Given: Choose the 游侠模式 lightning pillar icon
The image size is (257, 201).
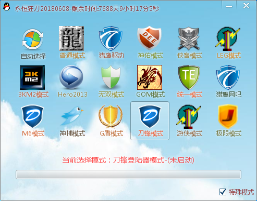Looking at the screenshot, I should 189,116.
